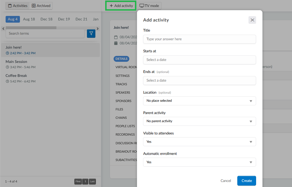Open Automatic enrollment dropdown
This screenshot has height=187, width=292.
[199, 162]
